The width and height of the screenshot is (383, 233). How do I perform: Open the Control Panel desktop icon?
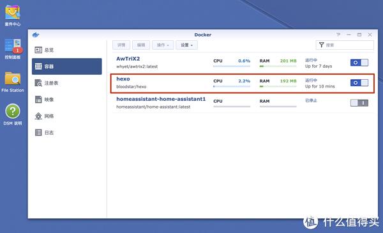tap(13, 46)
